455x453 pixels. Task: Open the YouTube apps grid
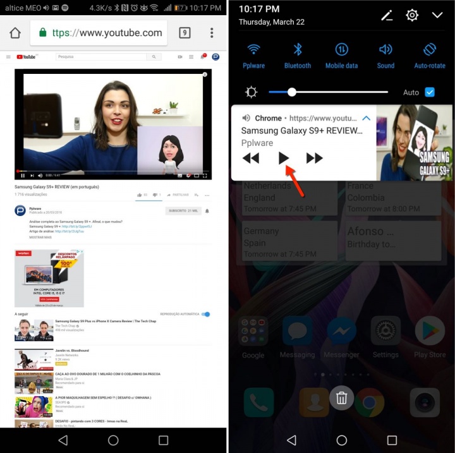(191, 57)
